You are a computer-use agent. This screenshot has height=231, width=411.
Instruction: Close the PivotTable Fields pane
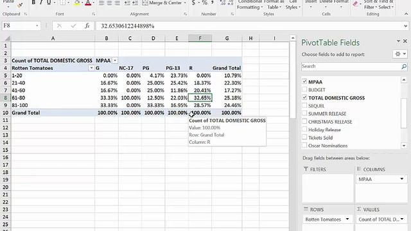click(405, 41)
